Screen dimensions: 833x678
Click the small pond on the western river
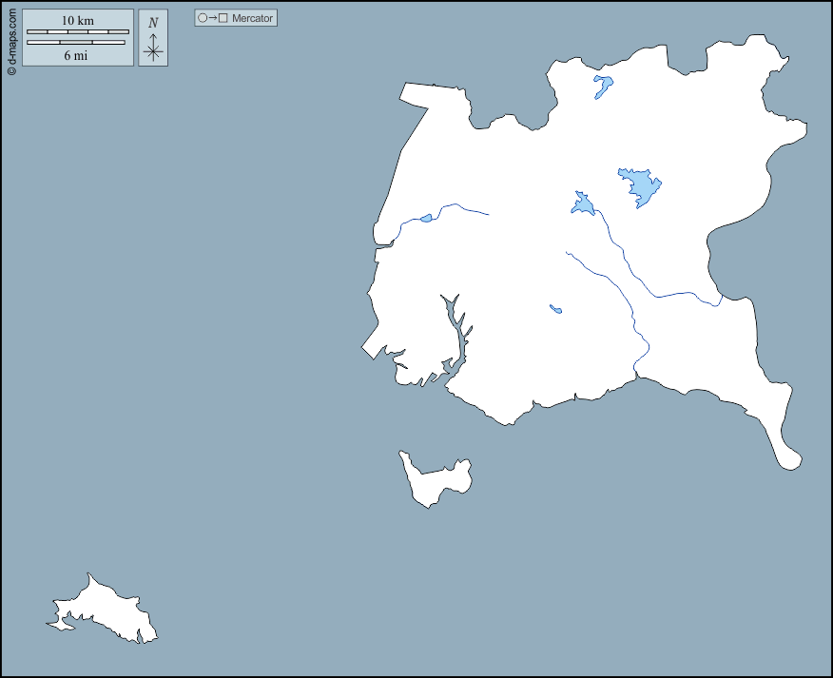point(426,218)
